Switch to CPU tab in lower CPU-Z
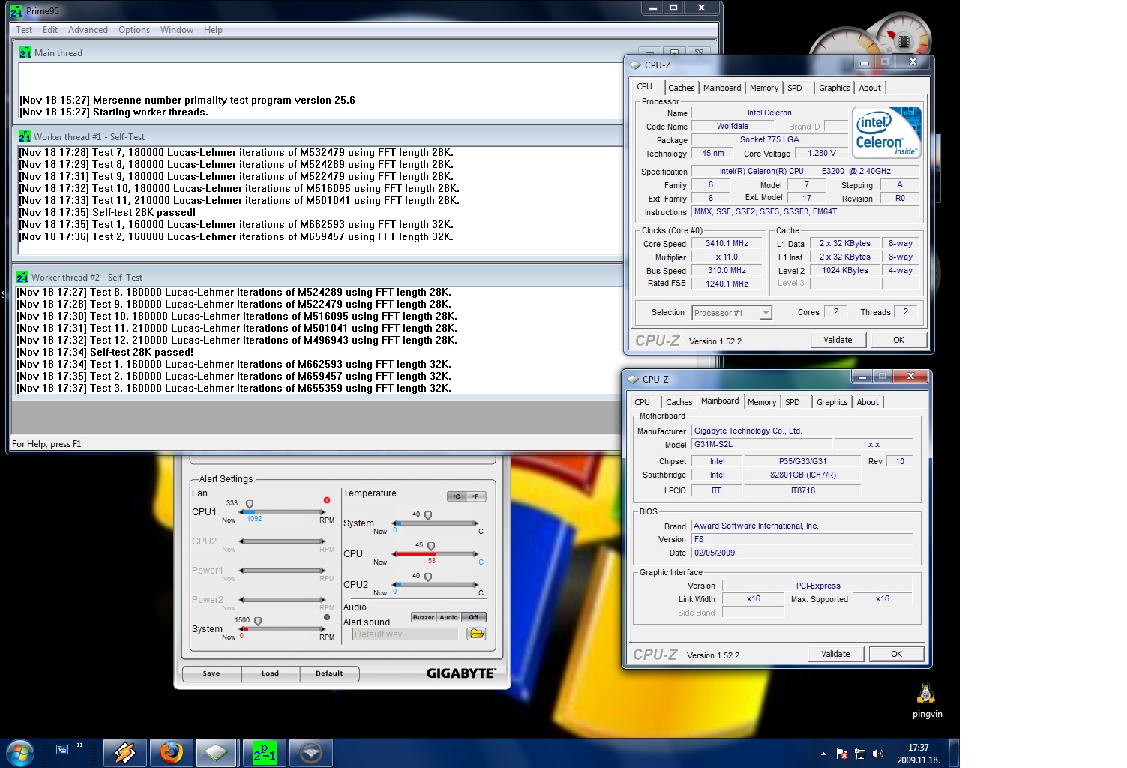Image resolution: width=1127 pixels, height=768 pixels. pyautogui.click(x=643, y=402)
